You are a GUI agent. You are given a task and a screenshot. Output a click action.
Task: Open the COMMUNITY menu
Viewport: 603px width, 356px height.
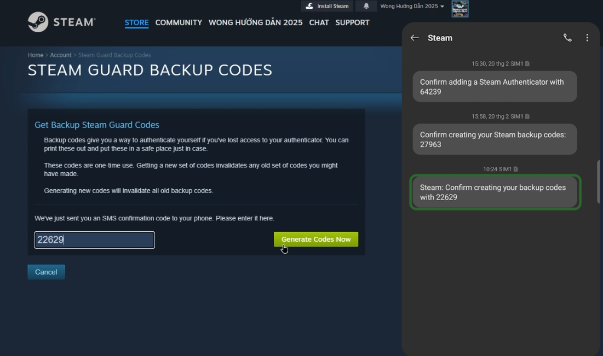179,22
